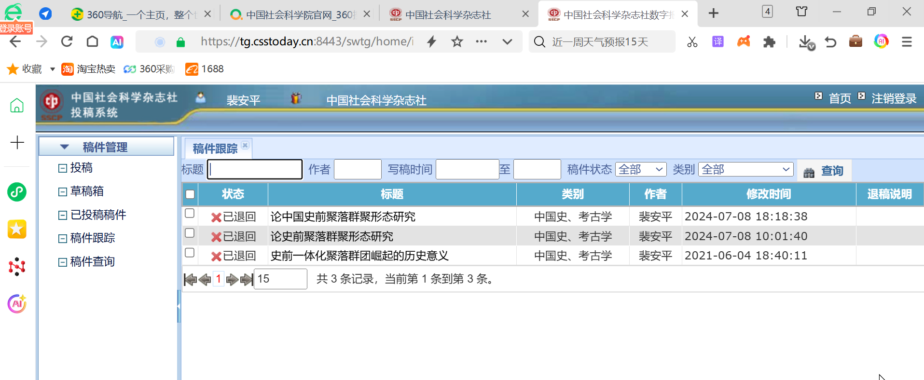Open the downloads icon in toolbar
924x380 pixels.
(805, 42)
